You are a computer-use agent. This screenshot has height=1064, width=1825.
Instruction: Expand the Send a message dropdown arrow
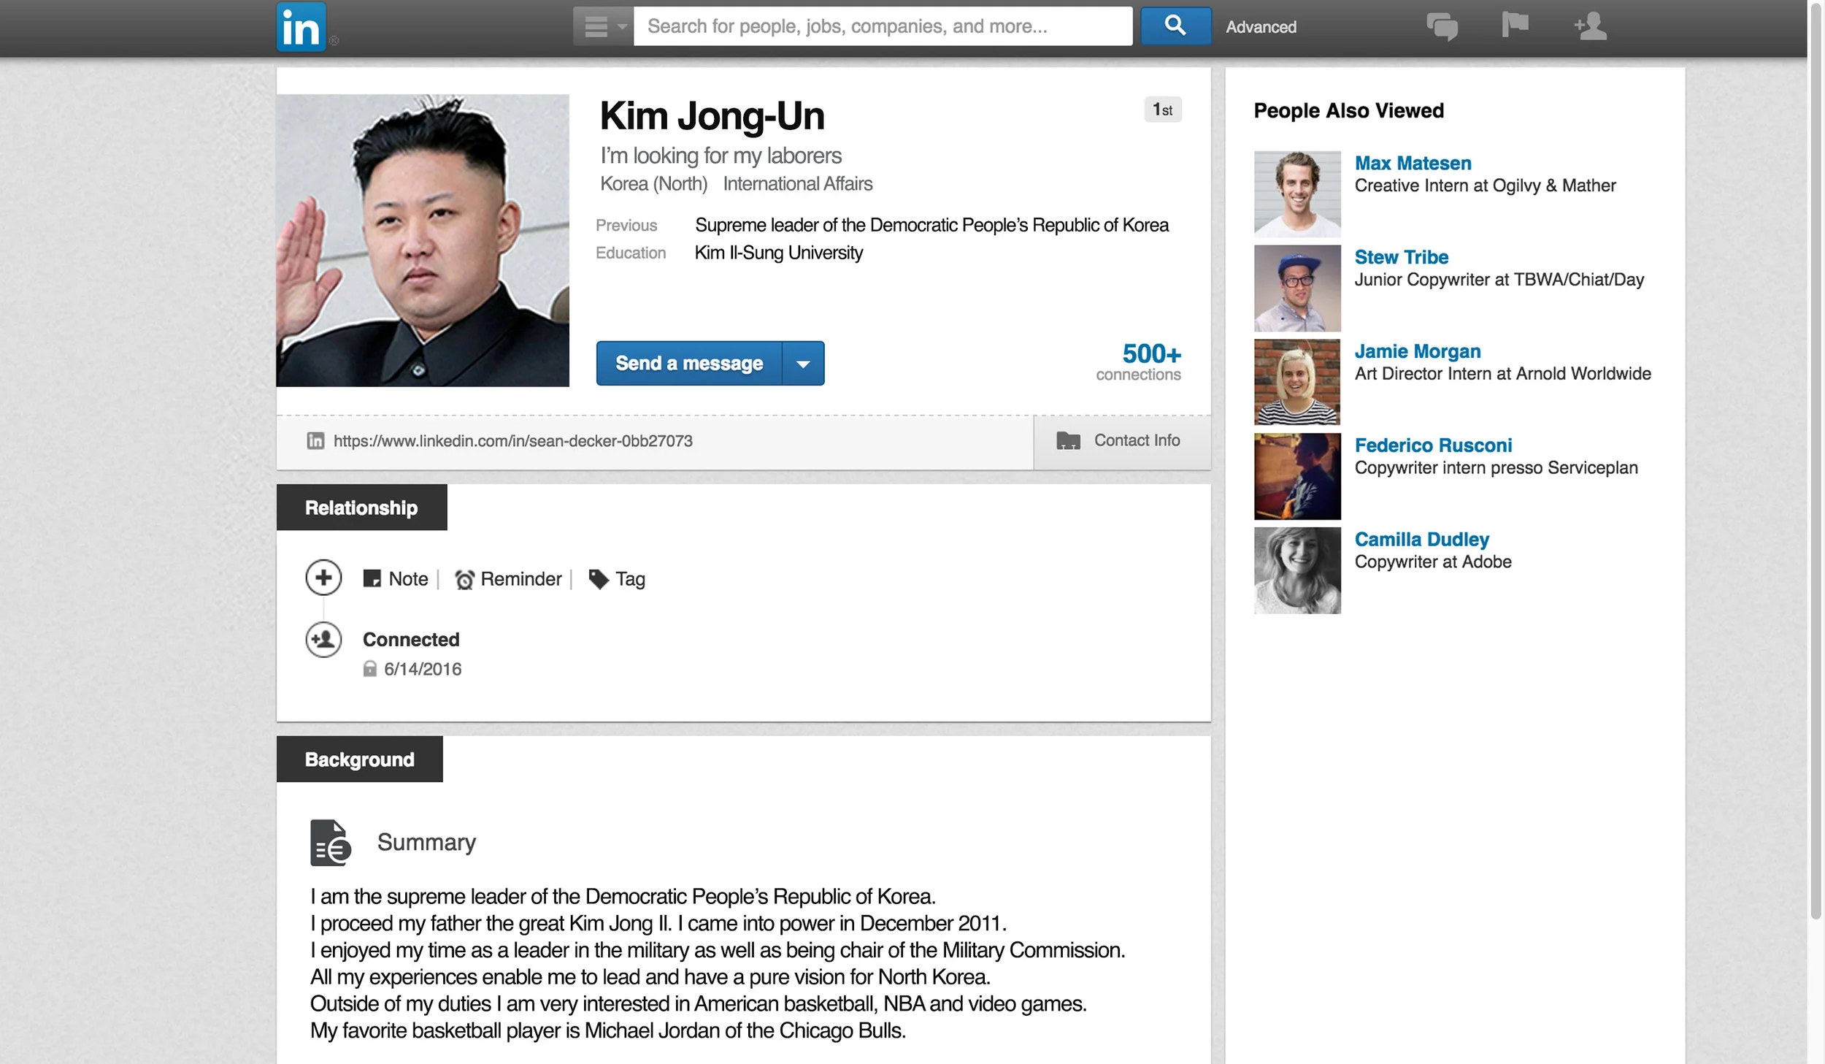tap(803, 363)
